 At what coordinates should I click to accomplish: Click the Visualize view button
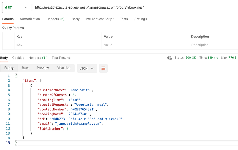[64, 68]
